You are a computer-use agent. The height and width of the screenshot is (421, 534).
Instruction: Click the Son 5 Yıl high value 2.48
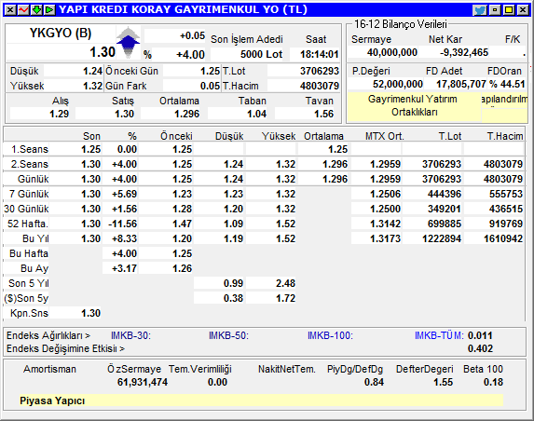coord(285,284)
